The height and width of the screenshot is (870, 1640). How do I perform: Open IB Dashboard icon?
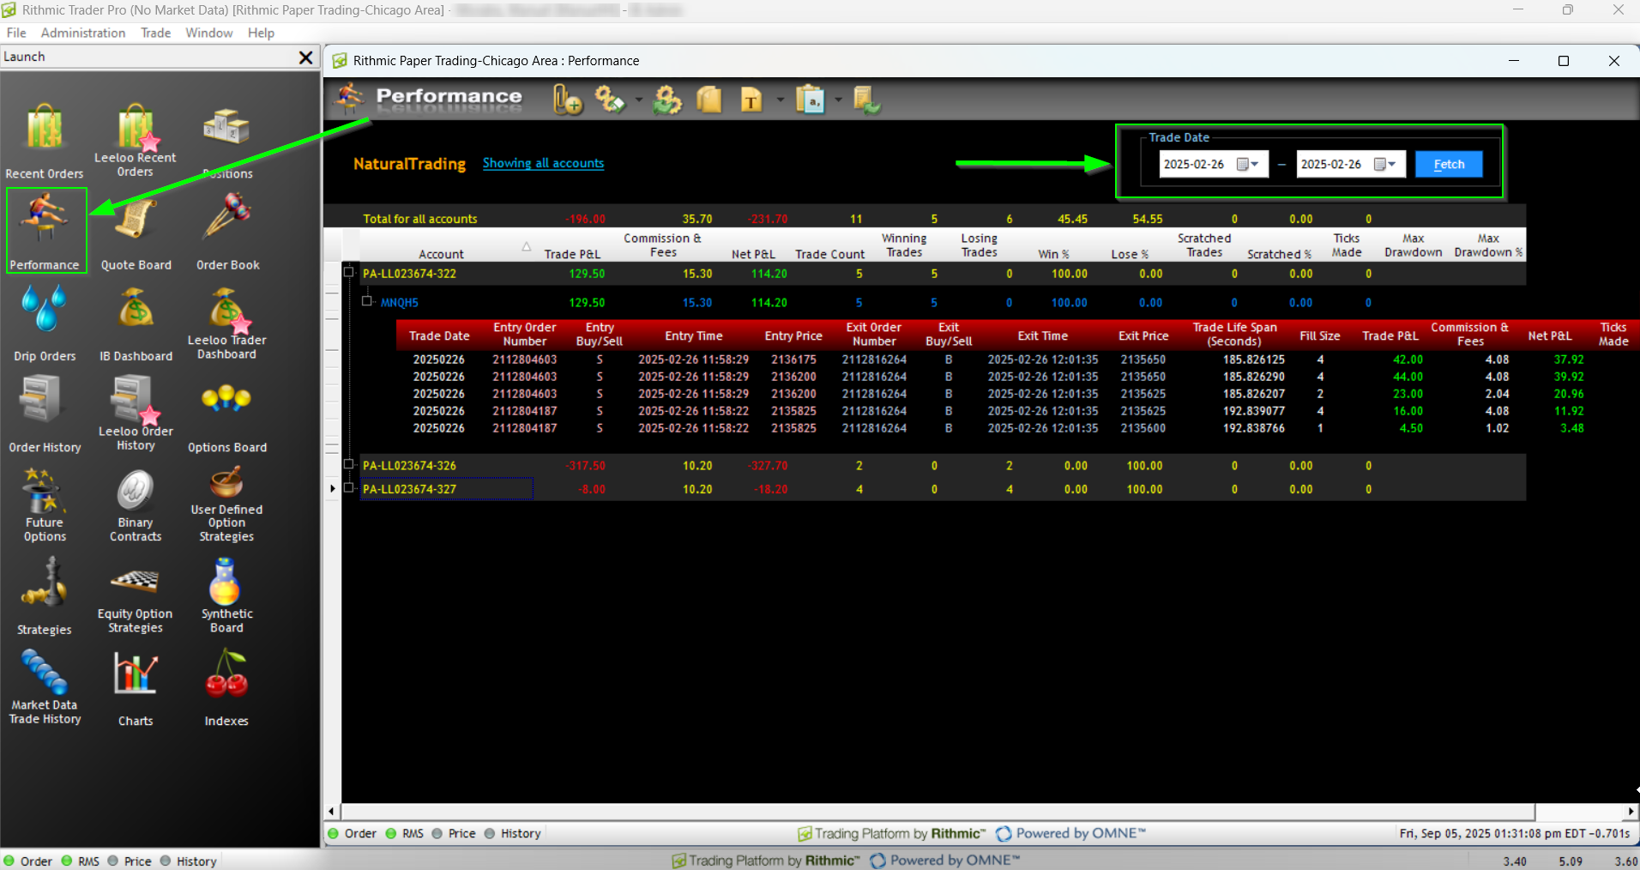pos(136,323)
